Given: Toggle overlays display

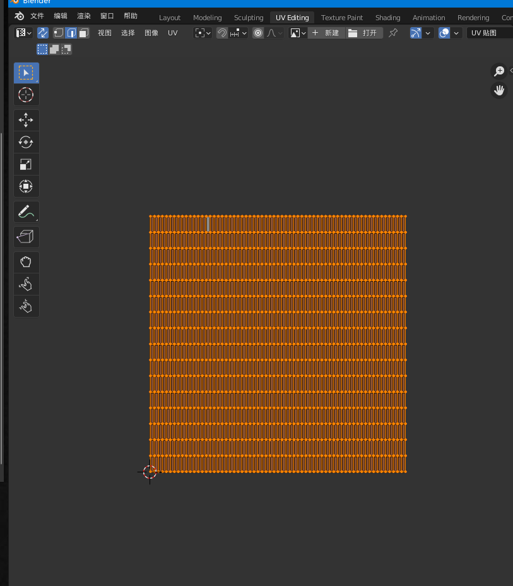Looking at the screenshot, I should click(x=444, y=33).
